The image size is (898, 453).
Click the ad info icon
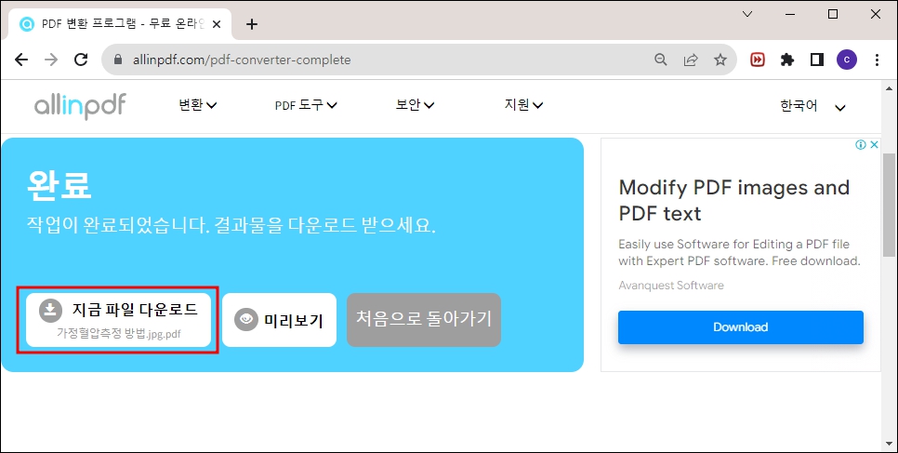point(860,144)
